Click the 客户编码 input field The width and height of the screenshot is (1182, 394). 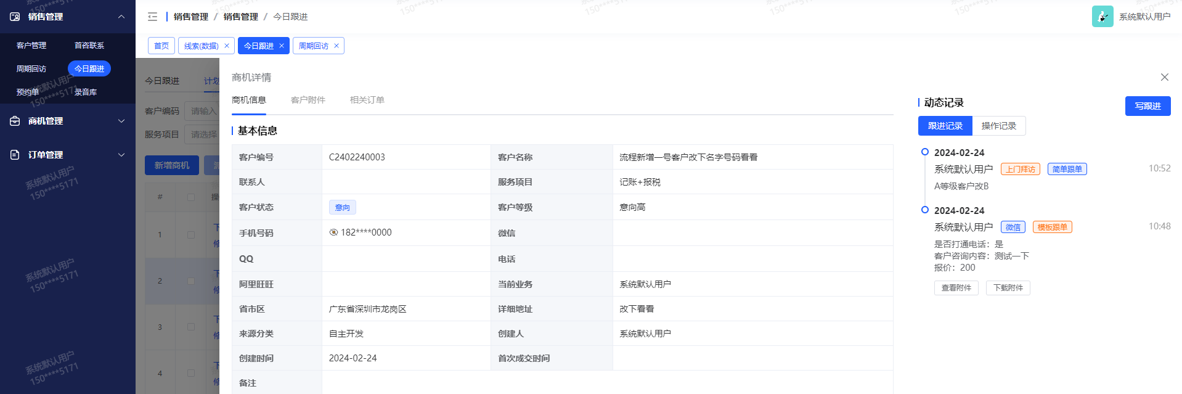(x=202, y=111)
